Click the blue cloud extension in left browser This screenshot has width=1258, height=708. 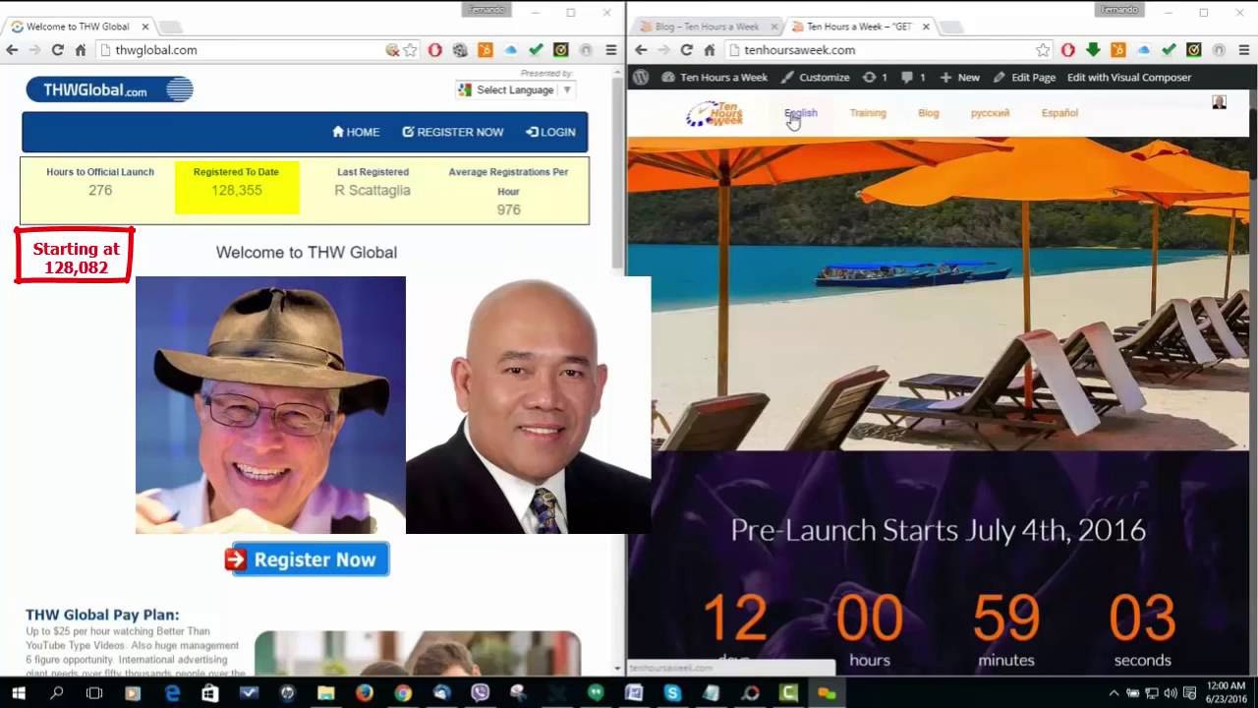tap(510, 50)
